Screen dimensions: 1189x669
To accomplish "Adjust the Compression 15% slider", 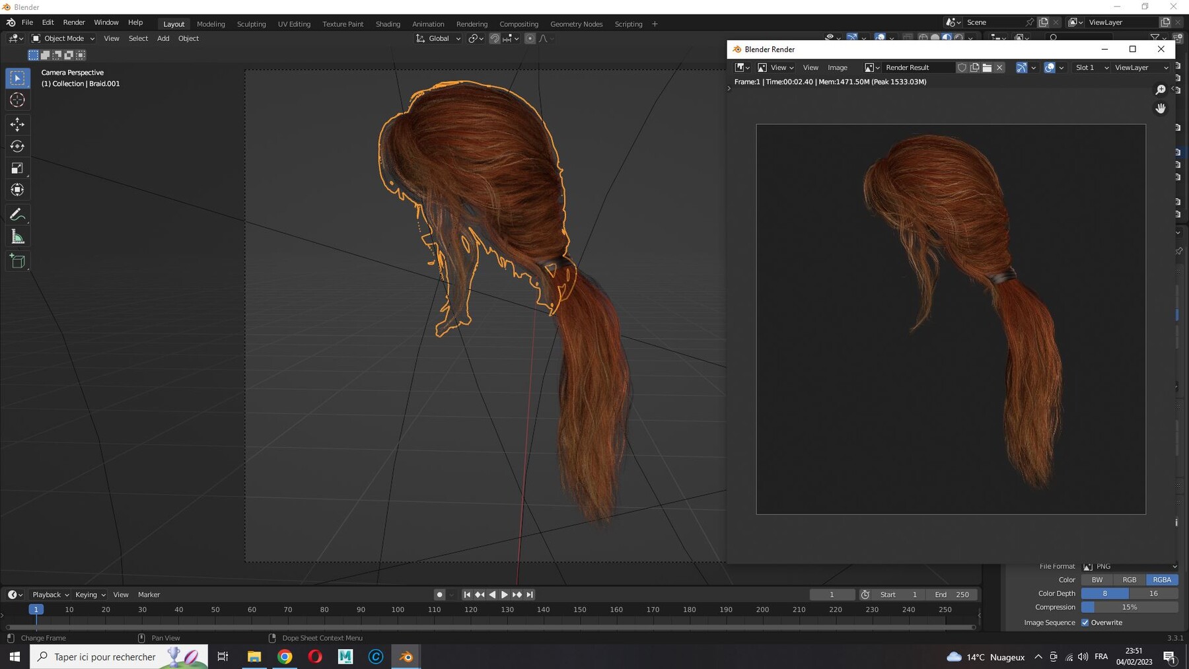I will click(1130, 607).
